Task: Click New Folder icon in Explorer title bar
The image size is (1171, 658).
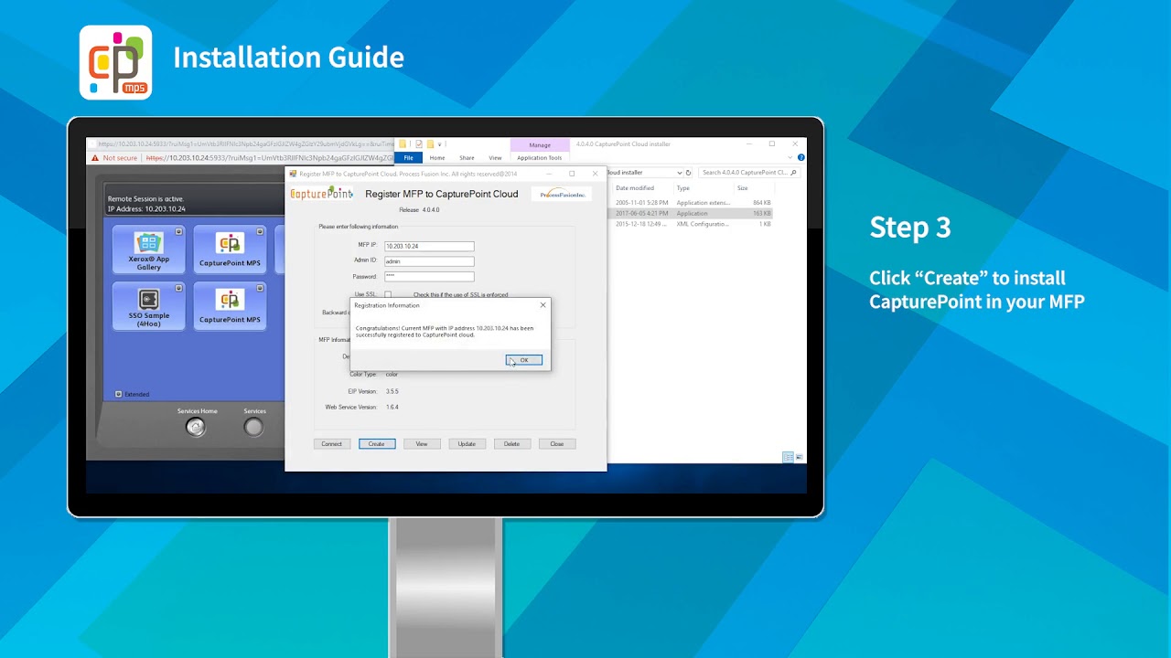Action: 430,144
